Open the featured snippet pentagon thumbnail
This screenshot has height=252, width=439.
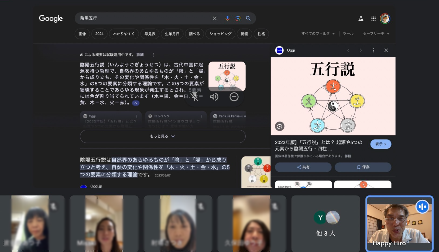(256, 172)
